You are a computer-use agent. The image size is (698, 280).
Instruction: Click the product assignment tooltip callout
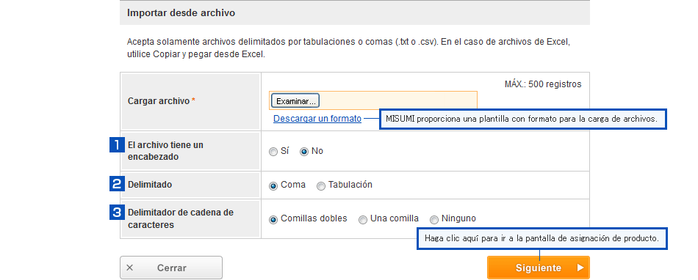pyautogui.click(x=542, y=238)
